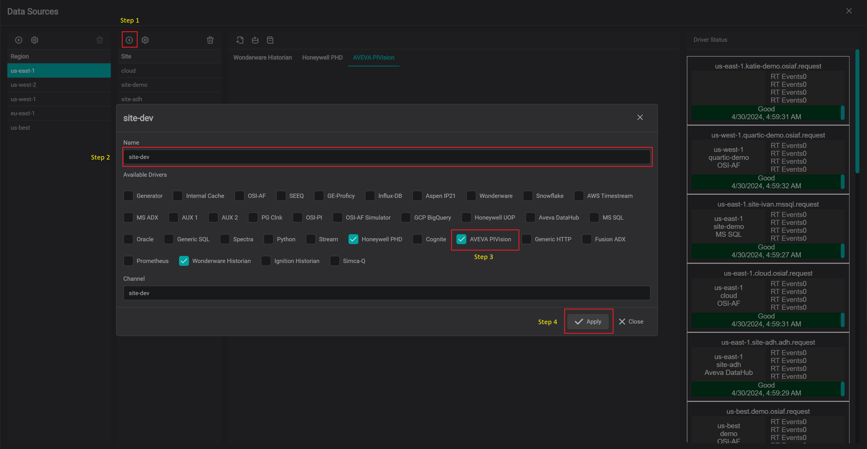Click the archive box icon in driver toolbar

270,40
